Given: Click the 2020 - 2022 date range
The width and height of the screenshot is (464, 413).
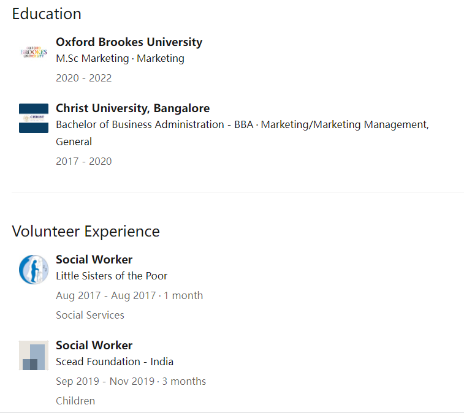Looking at the screenshot, I should pyautogui.click(x=84, y=78).
